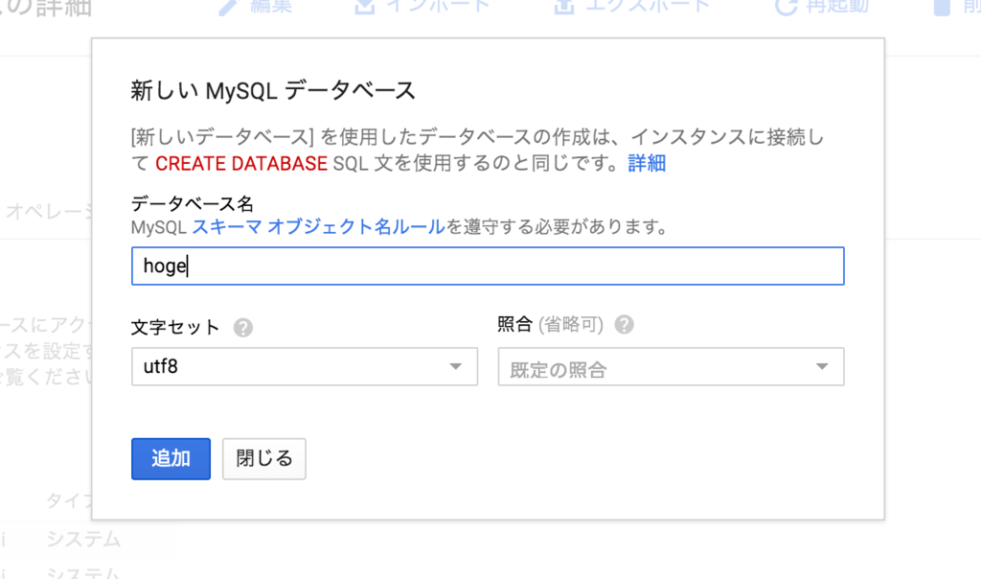Follow the 詳細 link after the SQL description
The height and width of the screenshot is (579, 981).
point(648,163)
